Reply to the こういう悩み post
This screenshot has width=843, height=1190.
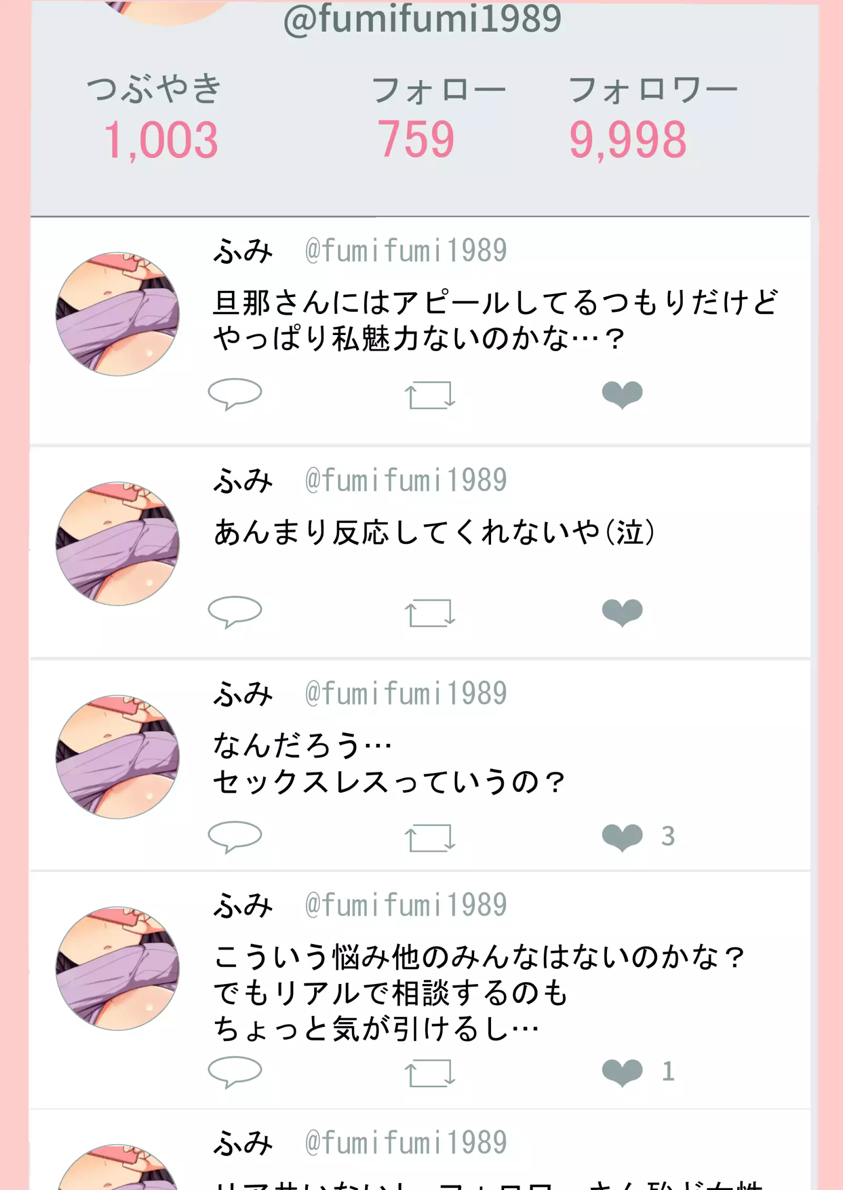tap(235, 1071)
